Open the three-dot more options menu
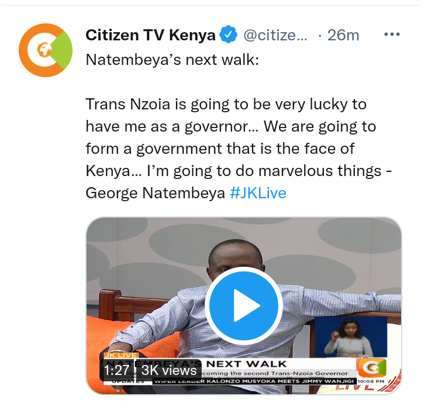This screenshot has height=410, width=421. point(392,35)
